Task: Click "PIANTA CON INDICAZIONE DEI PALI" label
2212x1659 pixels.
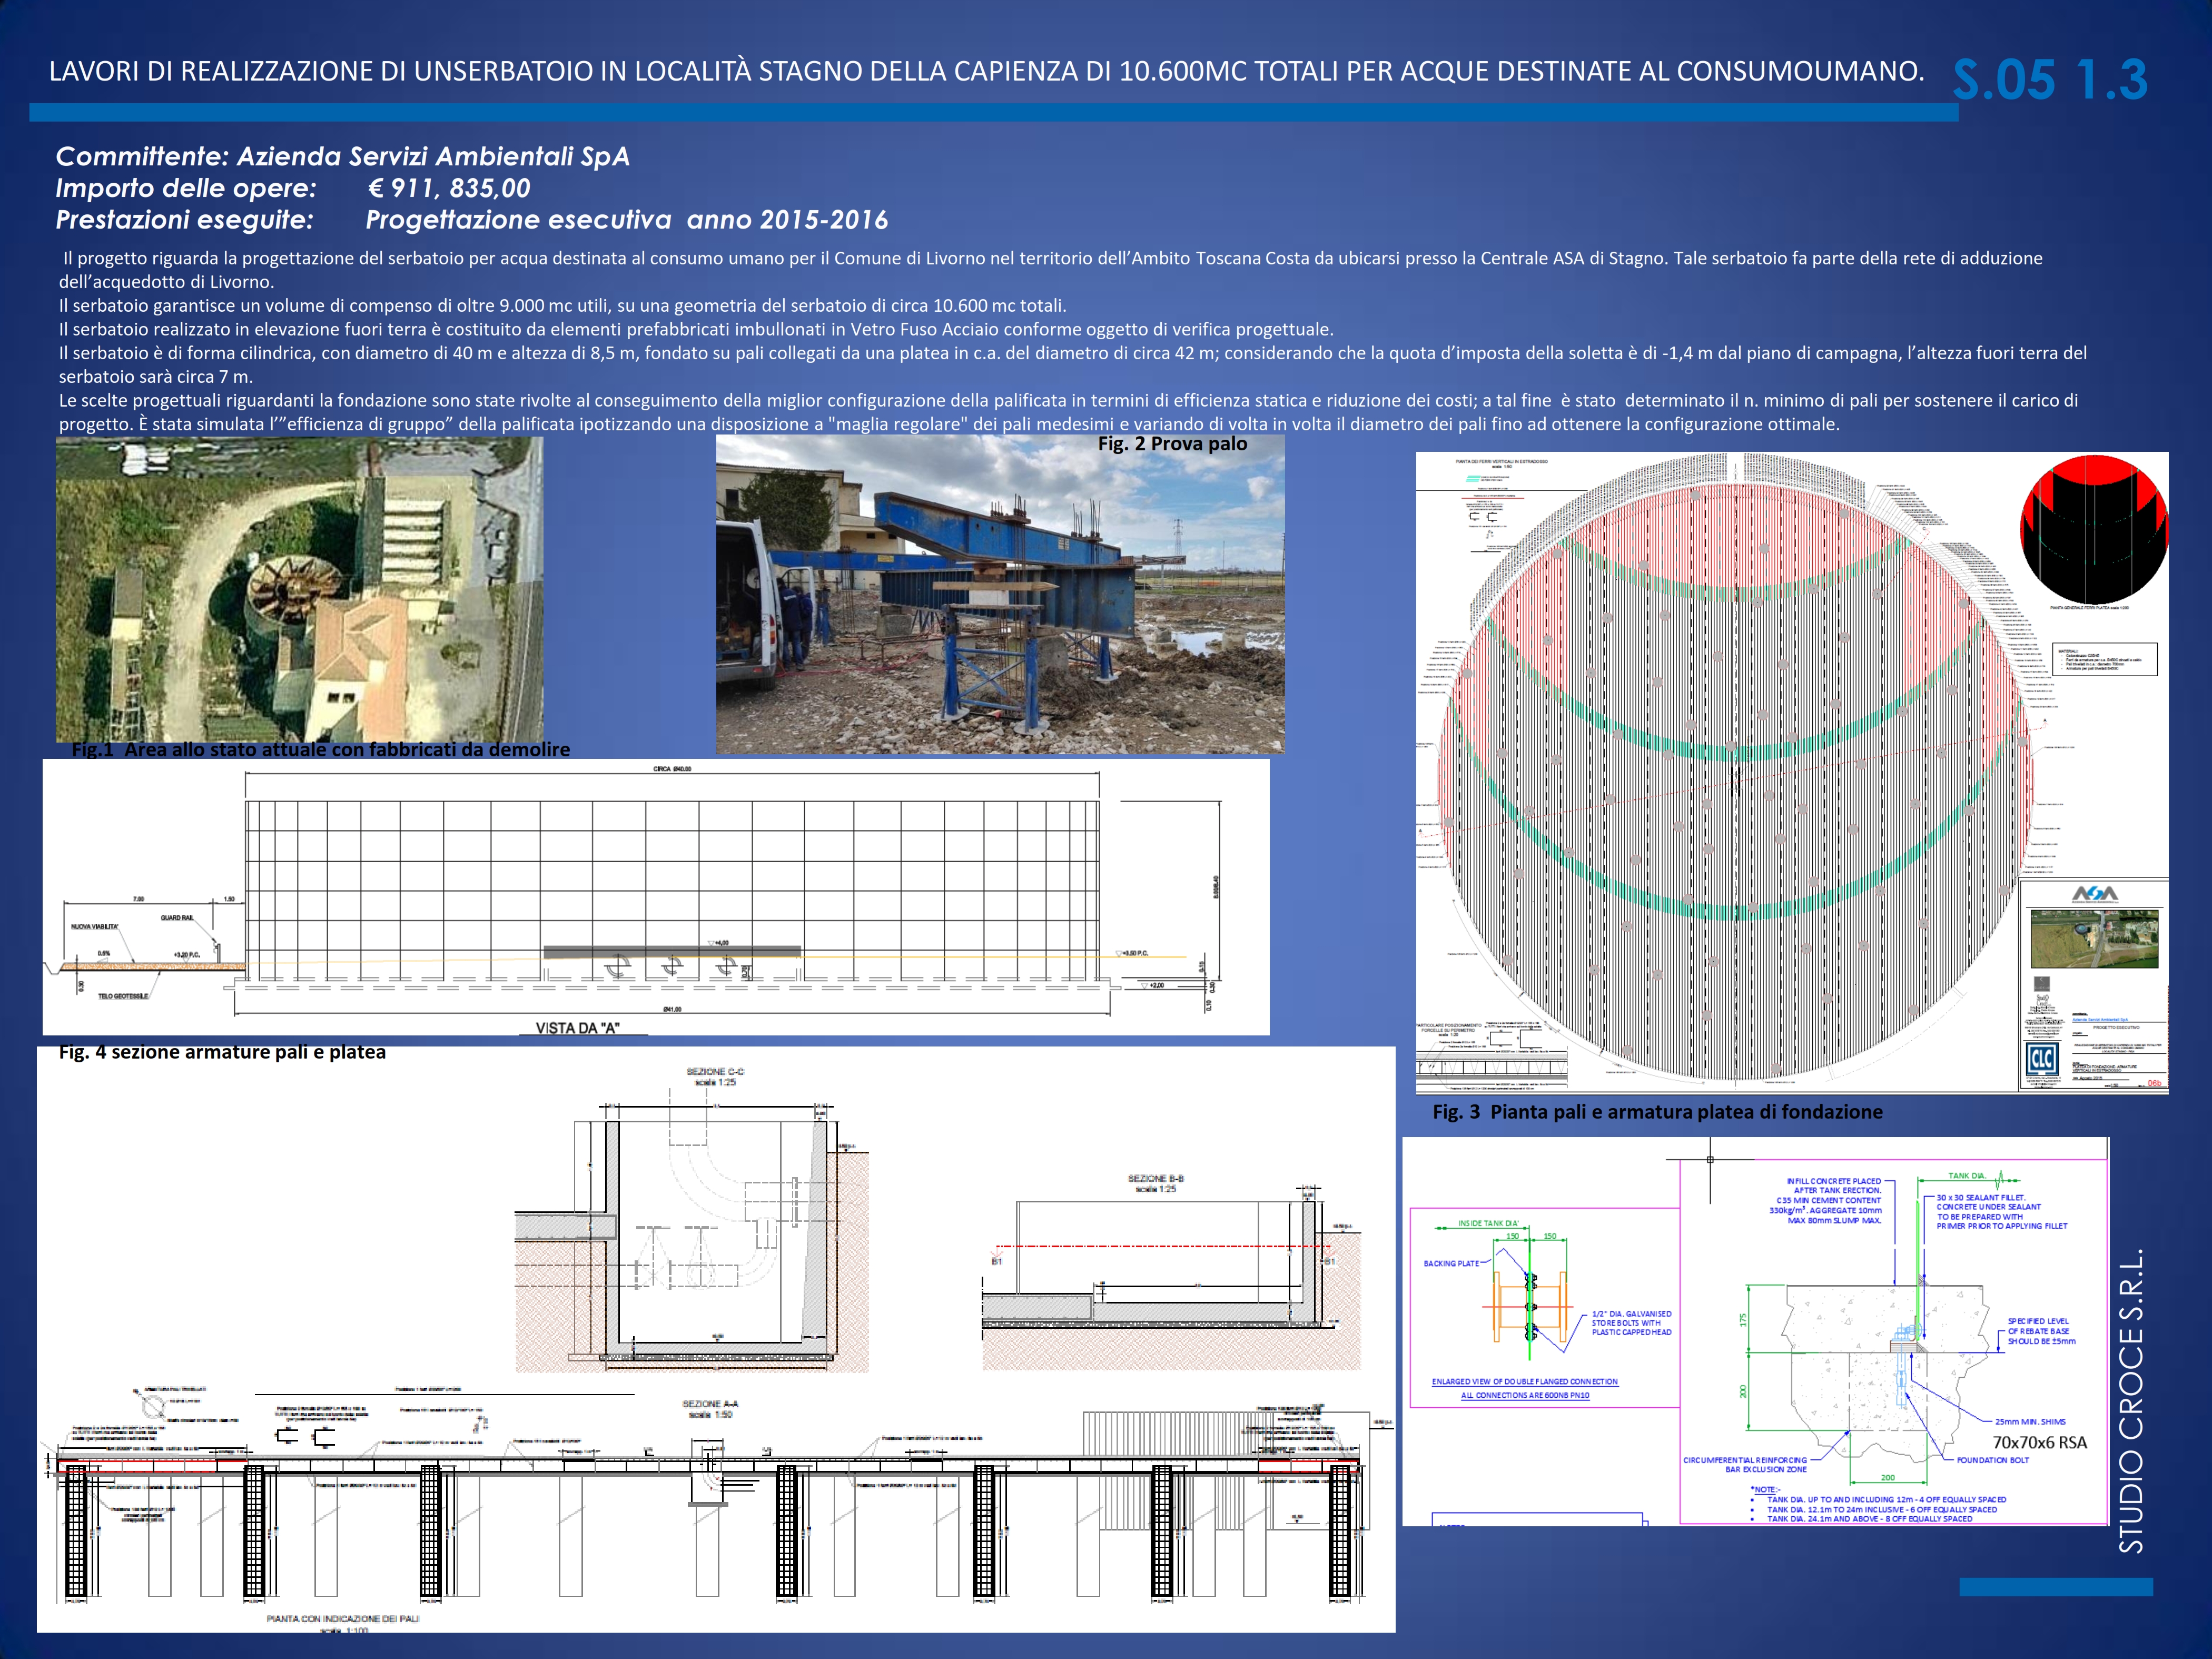Action: (343, 1618)
